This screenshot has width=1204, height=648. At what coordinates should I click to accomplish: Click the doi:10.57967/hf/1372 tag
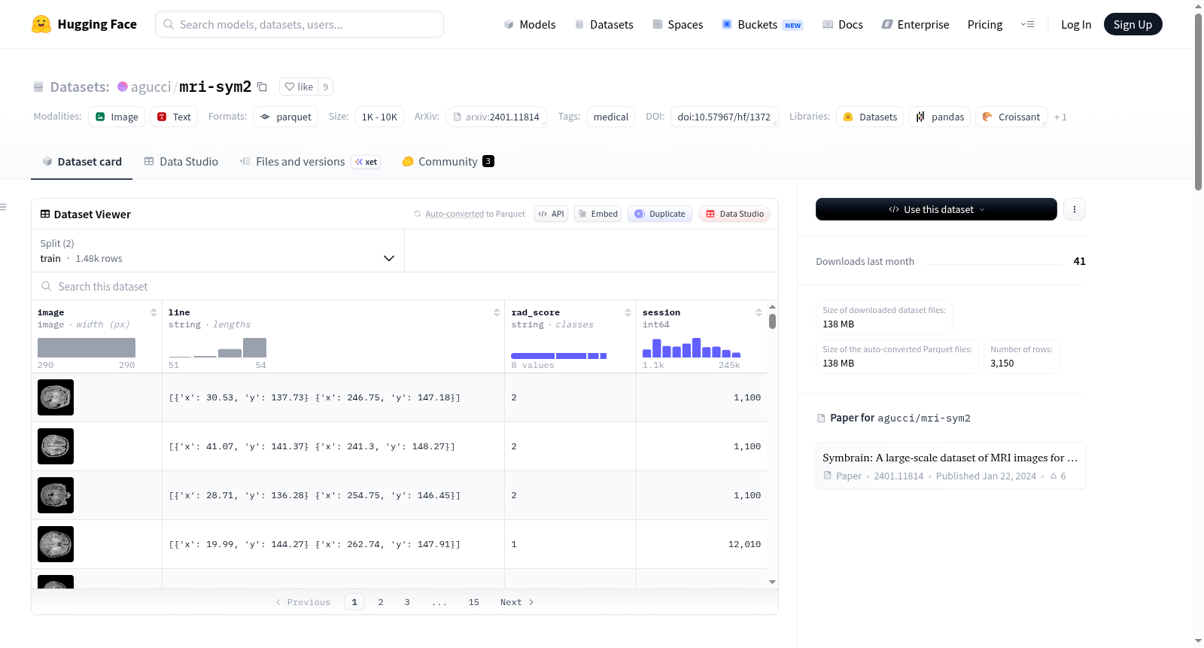coord(724,117)
